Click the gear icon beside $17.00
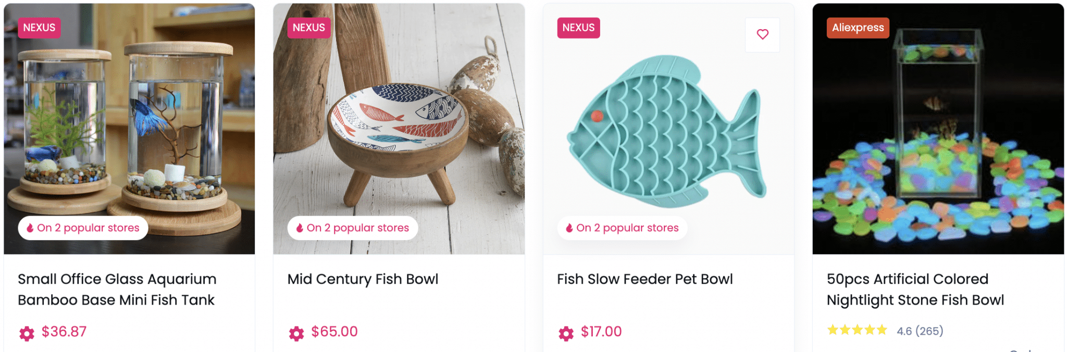The width and height of the screenshot is (1067, 352). pyautogui.click(x=566, y=333)
